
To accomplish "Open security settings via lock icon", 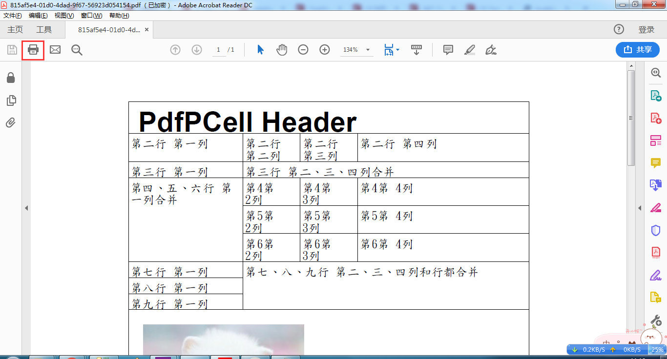I will coord(11,77).
